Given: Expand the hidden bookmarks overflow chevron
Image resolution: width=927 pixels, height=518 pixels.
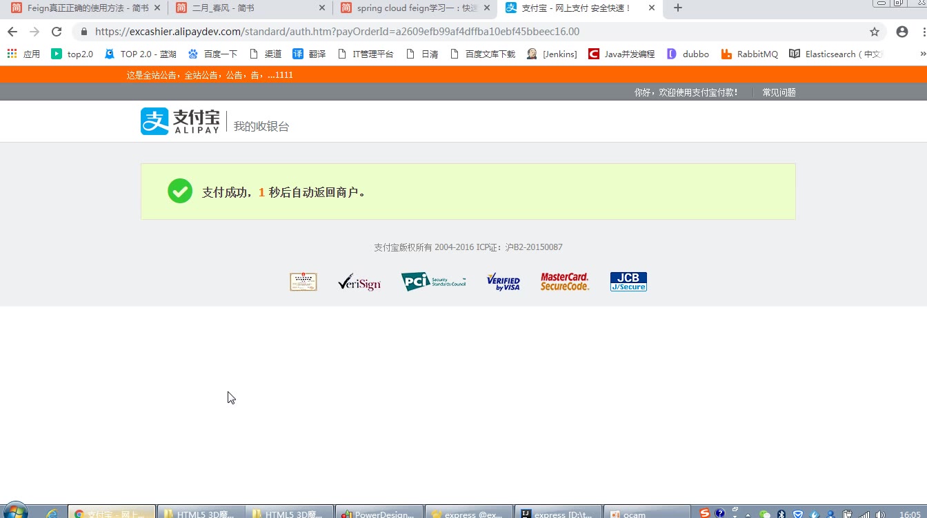Looking at the screenshot, I should point(922,54).
